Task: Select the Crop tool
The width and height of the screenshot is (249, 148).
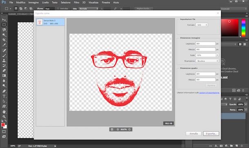Action: pos(4,40)
